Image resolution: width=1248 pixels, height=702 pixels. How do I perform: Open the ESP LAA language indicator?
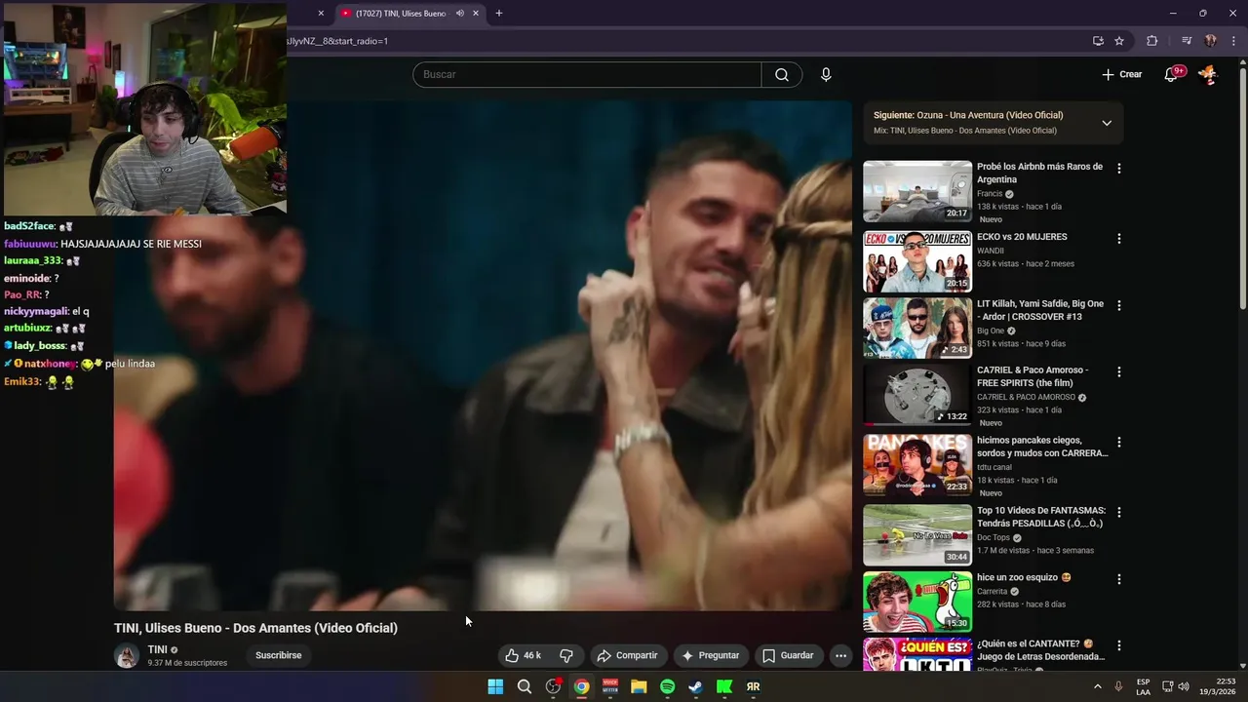tap(1143, 686)
